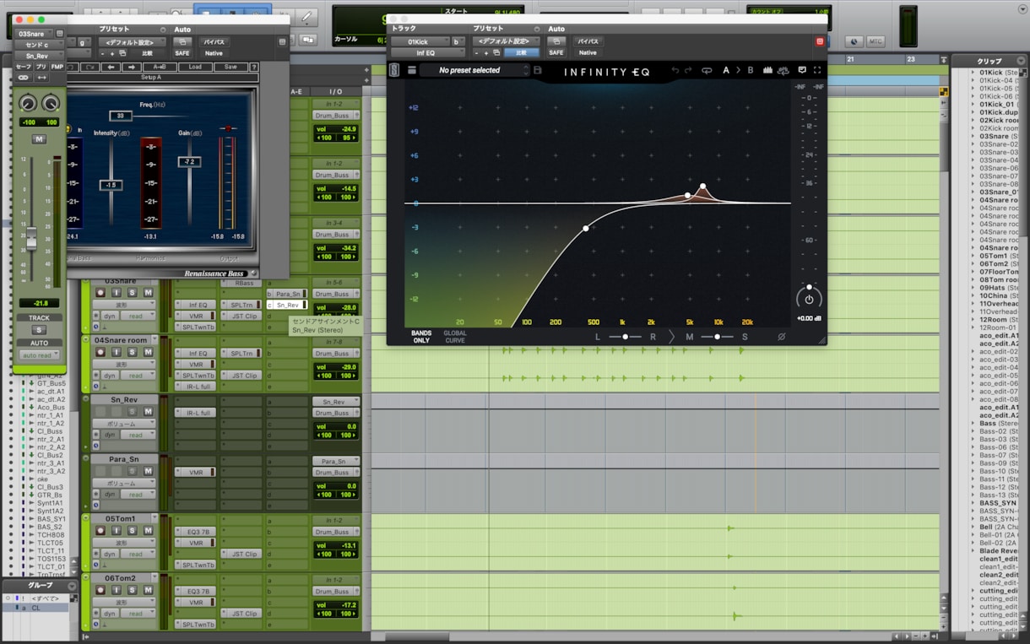The height and width of the screenshot is (644, 1030).
Task: Click the A→B copy button
Action: click(160, 67)
